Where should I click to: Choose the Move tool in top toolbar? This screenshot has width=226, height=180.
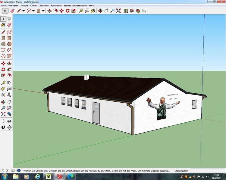[61, 11]
